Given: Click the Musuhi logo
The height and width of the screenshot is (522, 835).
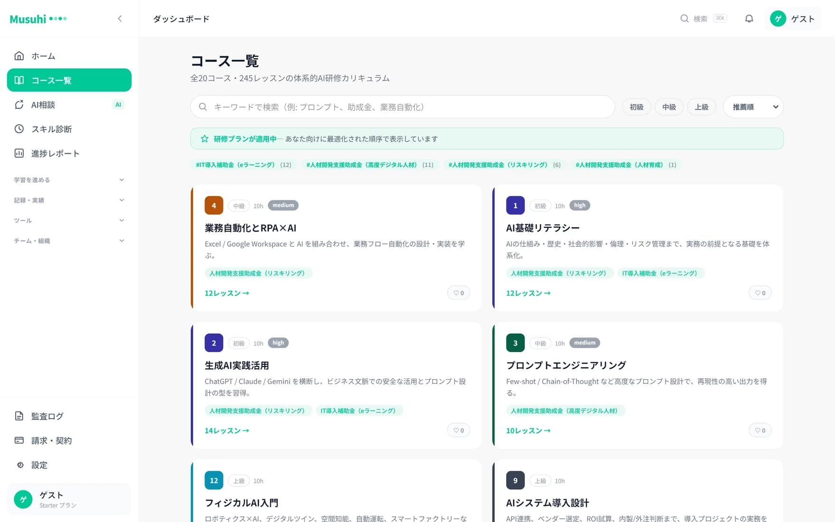Looking at the screenshot, I should click(38, 19).
